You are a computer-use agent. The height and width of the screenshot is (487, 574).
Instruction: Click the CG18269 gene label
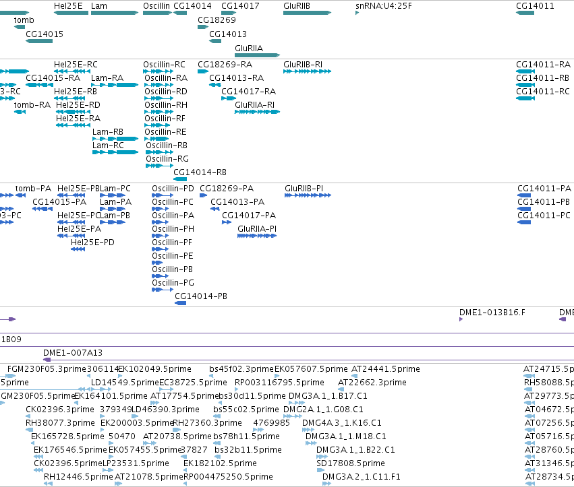217,20
